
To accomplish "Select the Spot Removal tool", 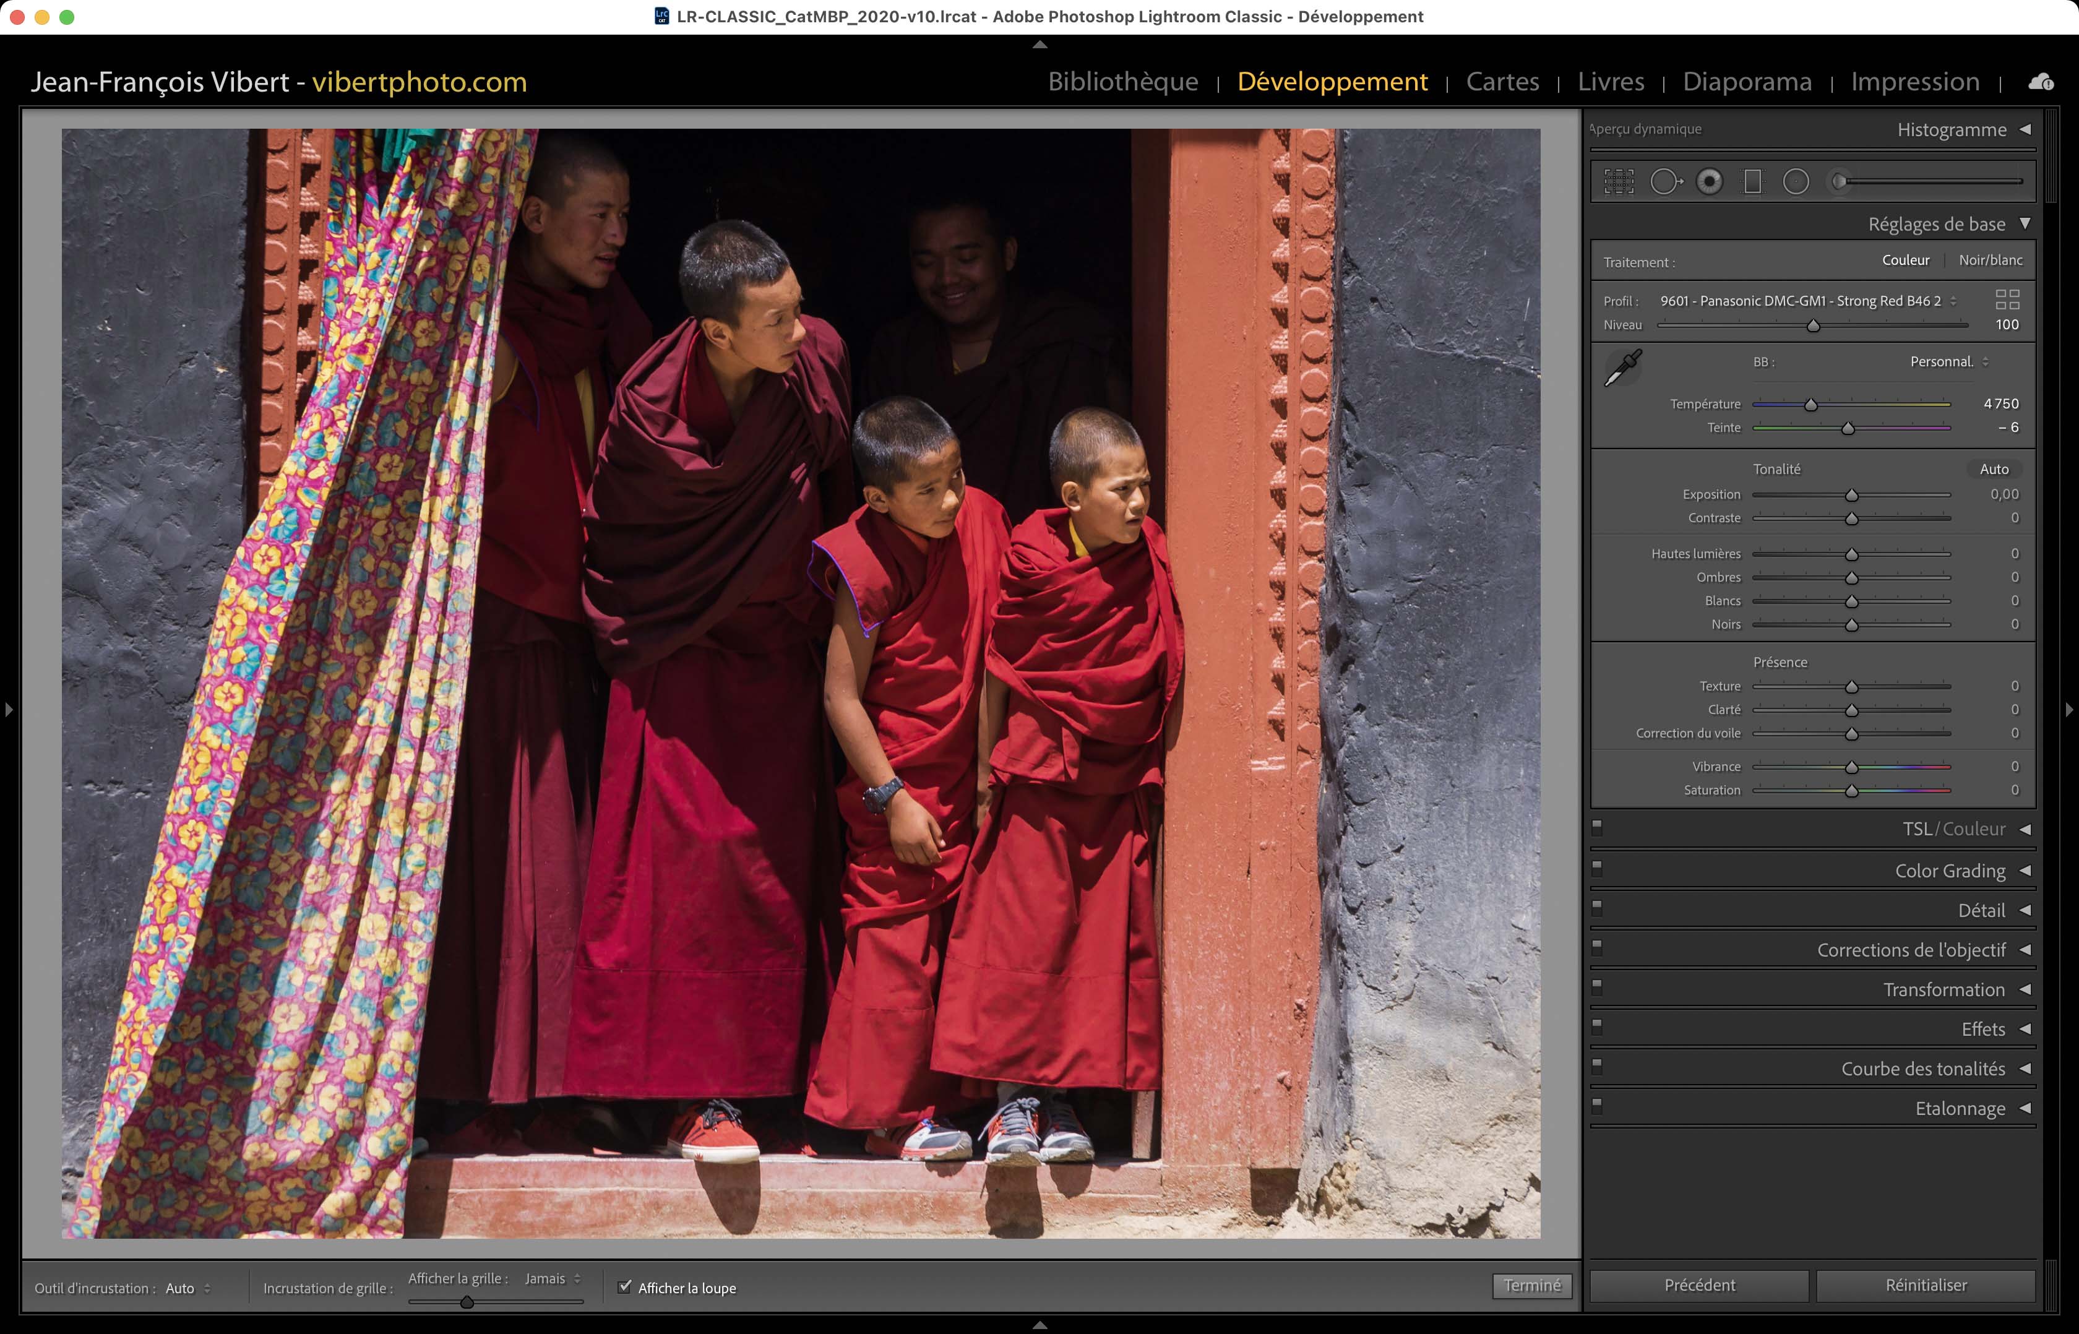I will click(1665, 181).
